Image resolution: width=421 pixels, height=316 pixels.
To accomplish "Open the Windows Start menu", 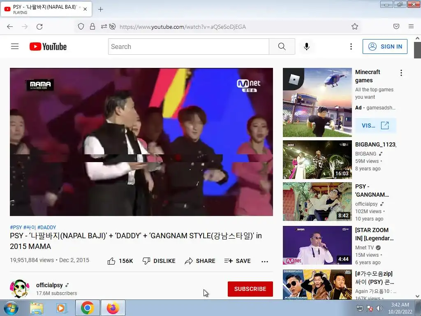I will (11, 308).
